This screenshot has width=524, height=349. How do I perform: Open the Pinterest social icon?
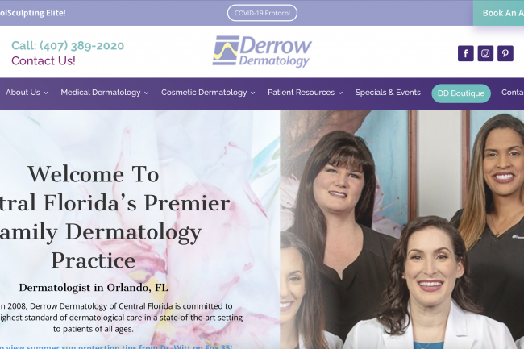[x=505, y=53]
